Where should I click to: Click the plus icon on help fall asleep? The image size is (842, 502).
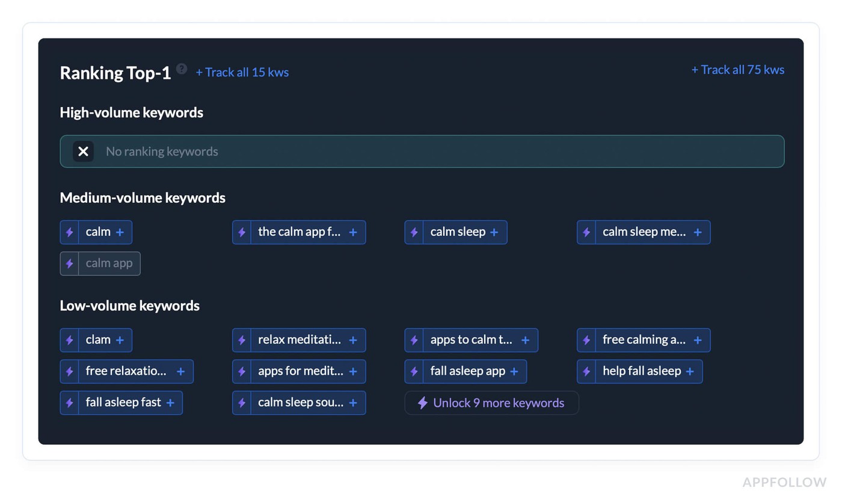tap(690, 371)
